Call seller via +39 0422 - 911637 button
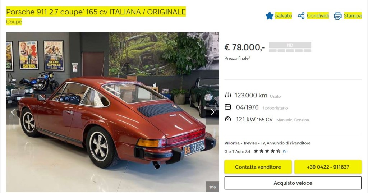The image size is (368, 193). pyautogui.click(x=328, y=167)
